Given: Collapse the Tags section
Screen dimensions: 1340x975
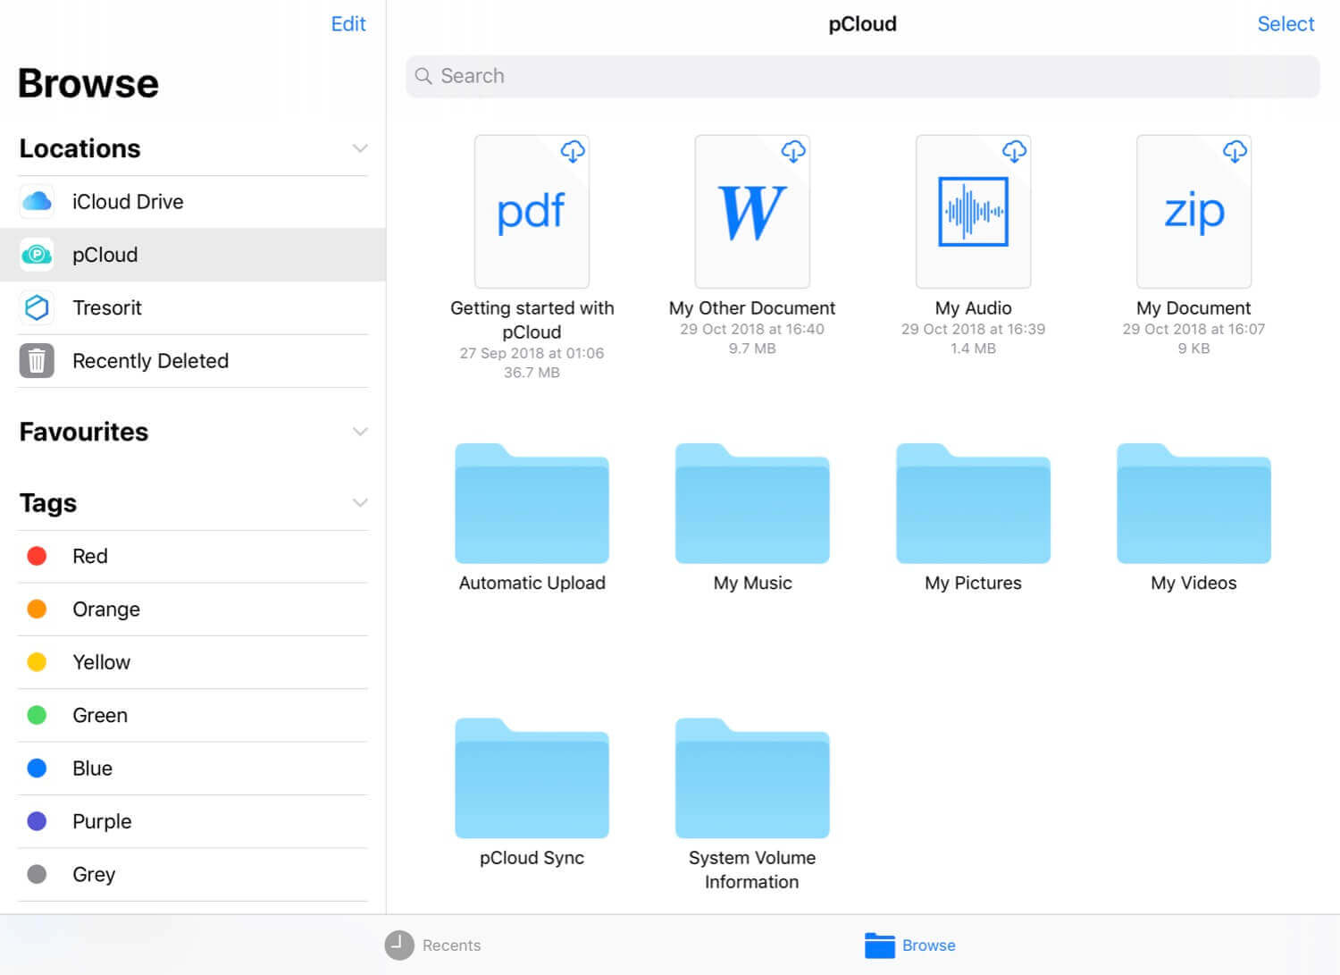Looking at the screenshot, I should click(x=360, y=502).
